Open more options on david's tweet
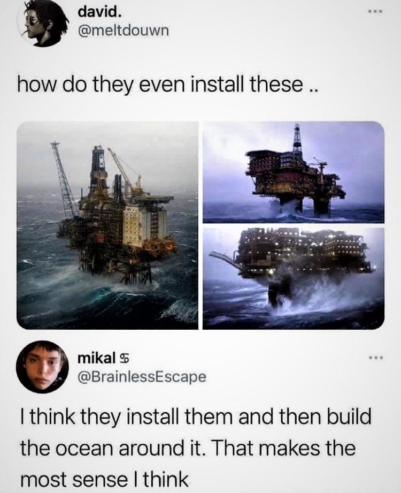This screenshot has width=401, height=493. coord(375,12)
